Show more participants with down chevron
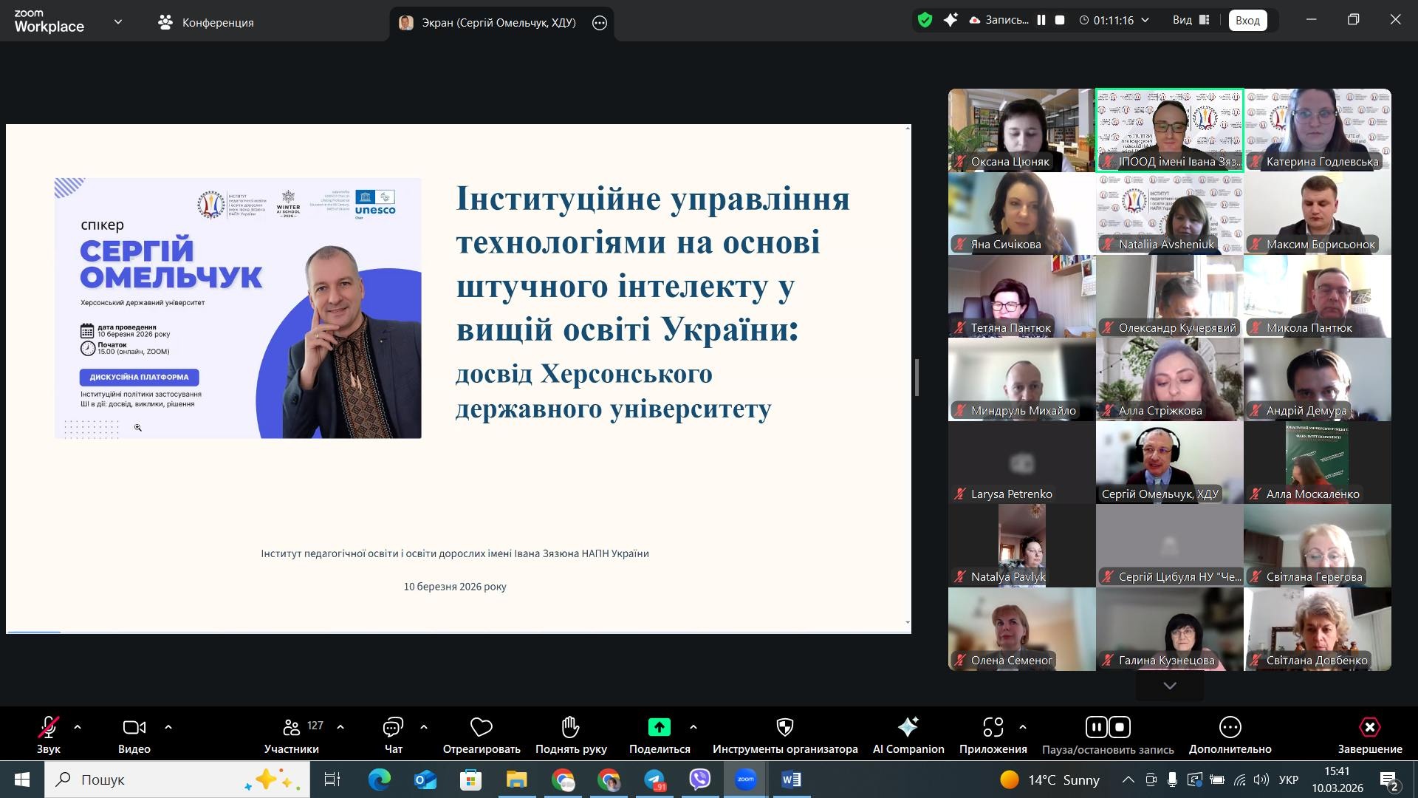This screenshot has height=798, width=1418. [x=1170, y=686]
